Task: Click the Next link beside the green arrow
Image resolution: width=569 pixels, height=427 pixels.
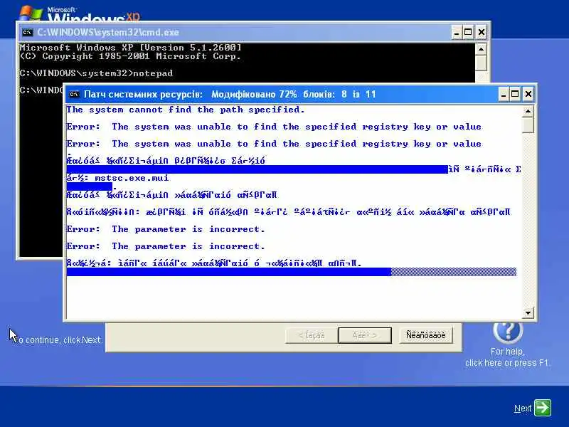Action: pyautogui.click(x=523, y=408)
